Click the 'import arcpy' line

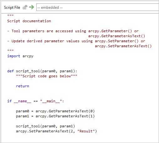click(x=20, y=56)
